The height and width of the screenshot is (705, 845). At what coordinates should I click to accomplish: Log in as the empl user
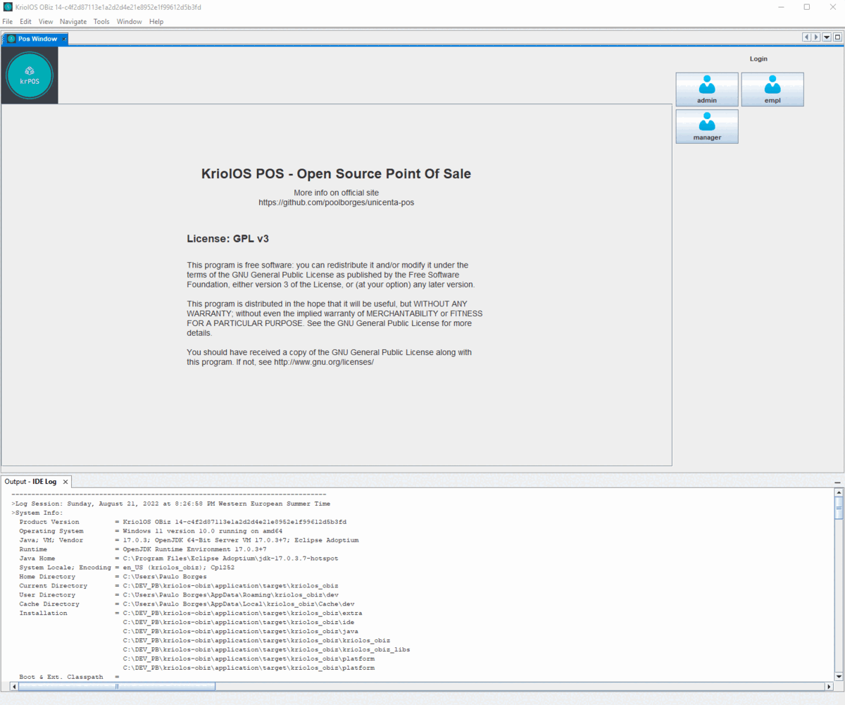coord(772,89)
